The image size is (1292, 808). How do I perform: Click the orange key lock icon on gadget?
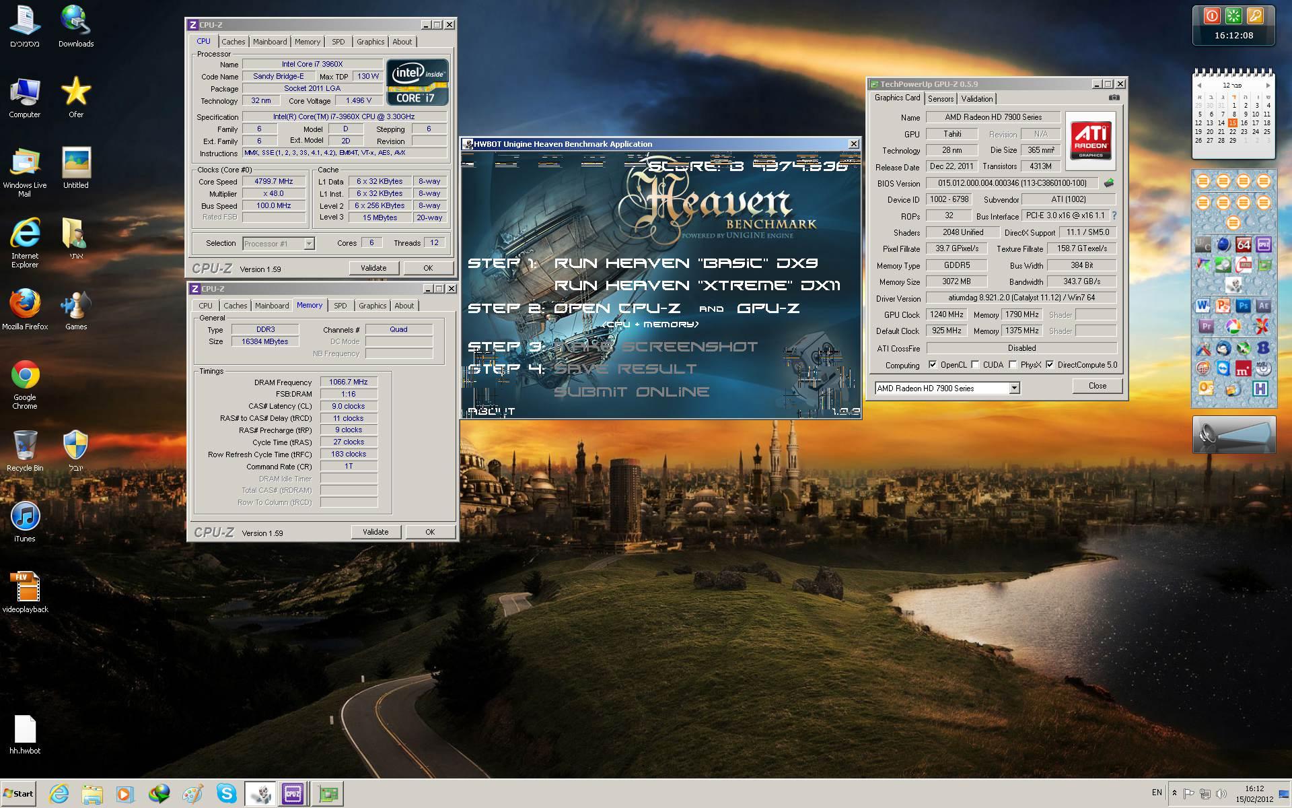pyautogui.click(x=1255, y=16)
